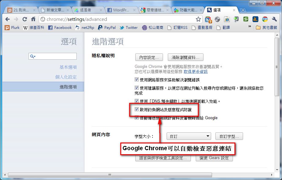Switch to the 惡意連結 tab
282x180 pixels.
coord(155,10)
